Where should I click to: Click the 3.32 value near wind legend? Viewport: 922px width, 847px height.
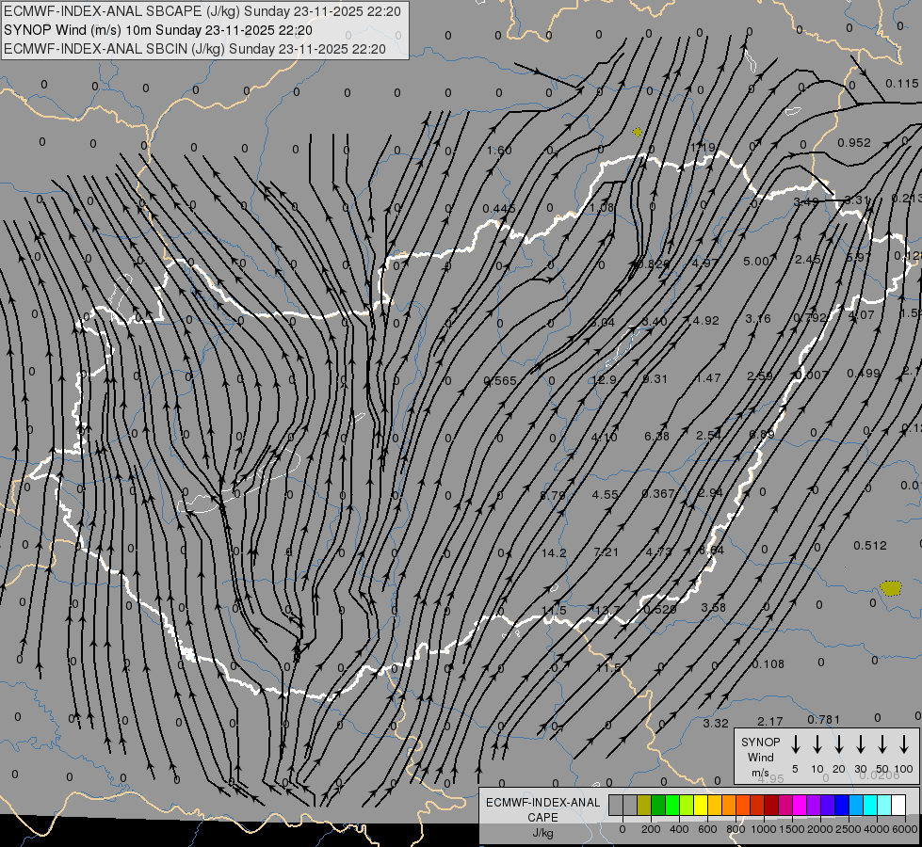(716, 724)
